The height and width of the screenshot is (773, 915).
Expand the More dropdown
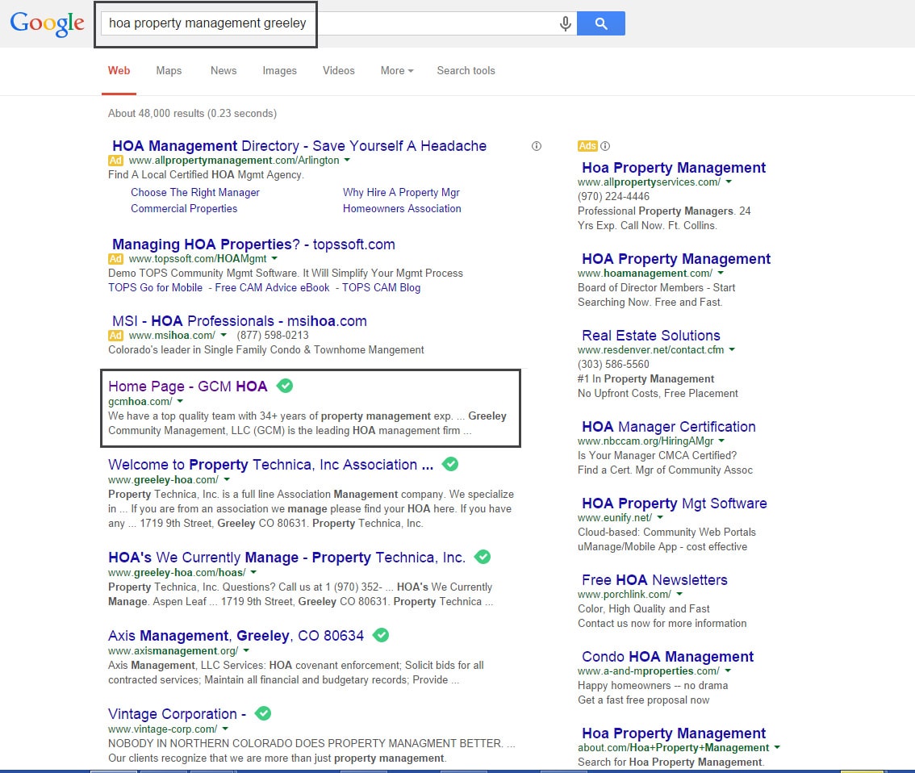coord(397,70)
